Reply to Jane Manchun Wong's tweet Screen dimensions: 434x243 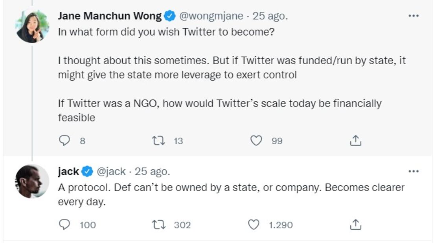pos(64,141)
